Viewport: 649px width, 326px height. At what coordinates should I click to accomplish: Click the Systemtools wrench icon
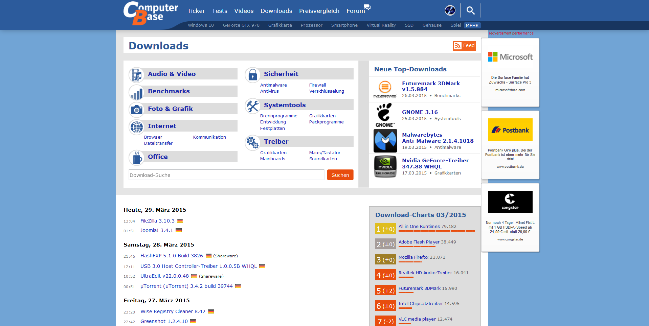tap(252, 106)
